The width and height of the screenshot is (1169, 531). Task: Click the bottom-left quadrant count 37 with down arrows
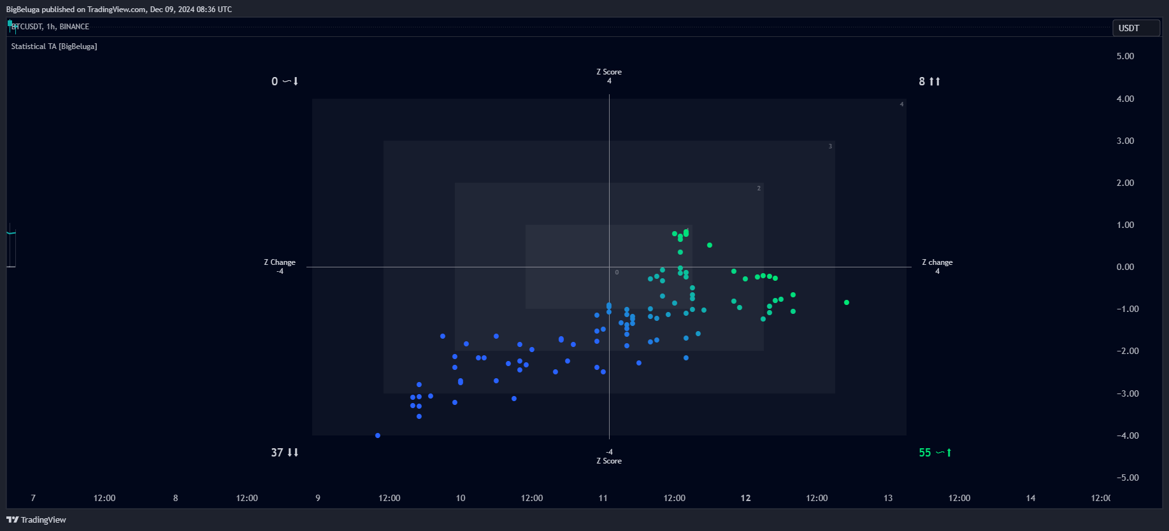pos(285,453)
